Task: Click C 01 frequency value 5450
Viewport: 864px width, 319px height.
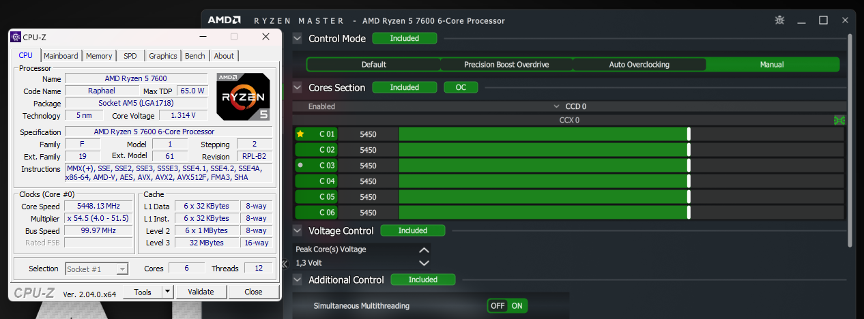Action: pyautogui.click(x=368, y=134)
